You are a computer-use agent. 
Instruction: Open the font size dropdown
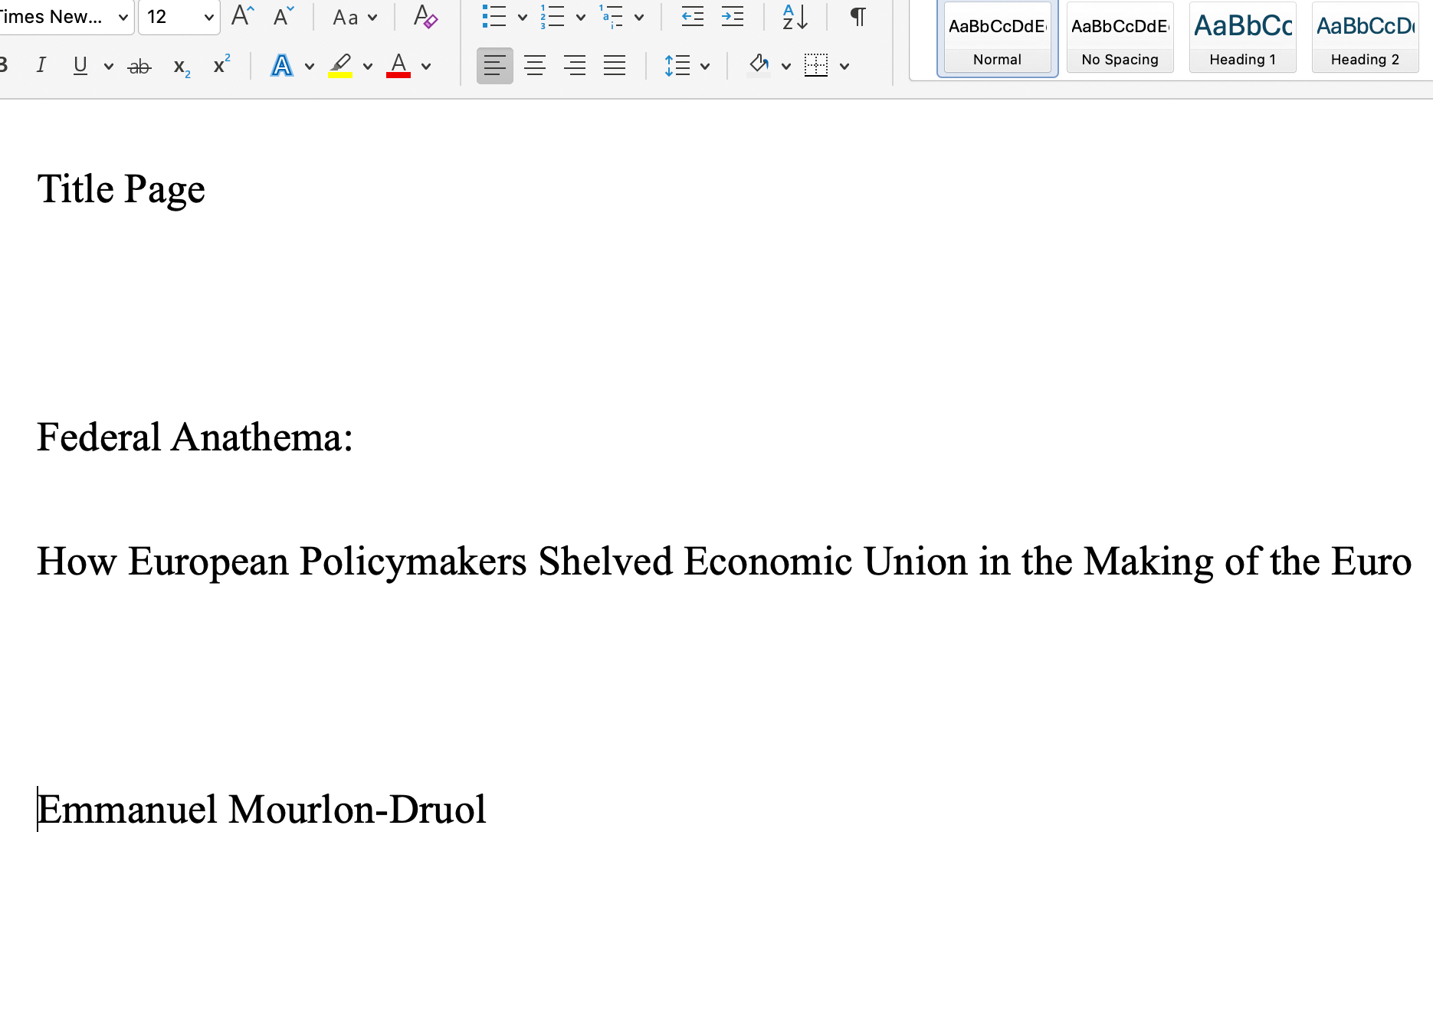[208, 17]
